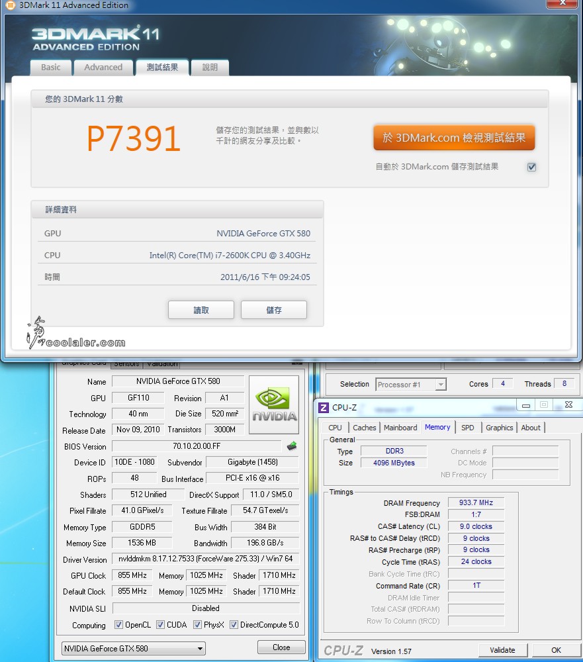
Task: Open the Mainboard tab in CPU-Z
Action: tap(400, 428)
